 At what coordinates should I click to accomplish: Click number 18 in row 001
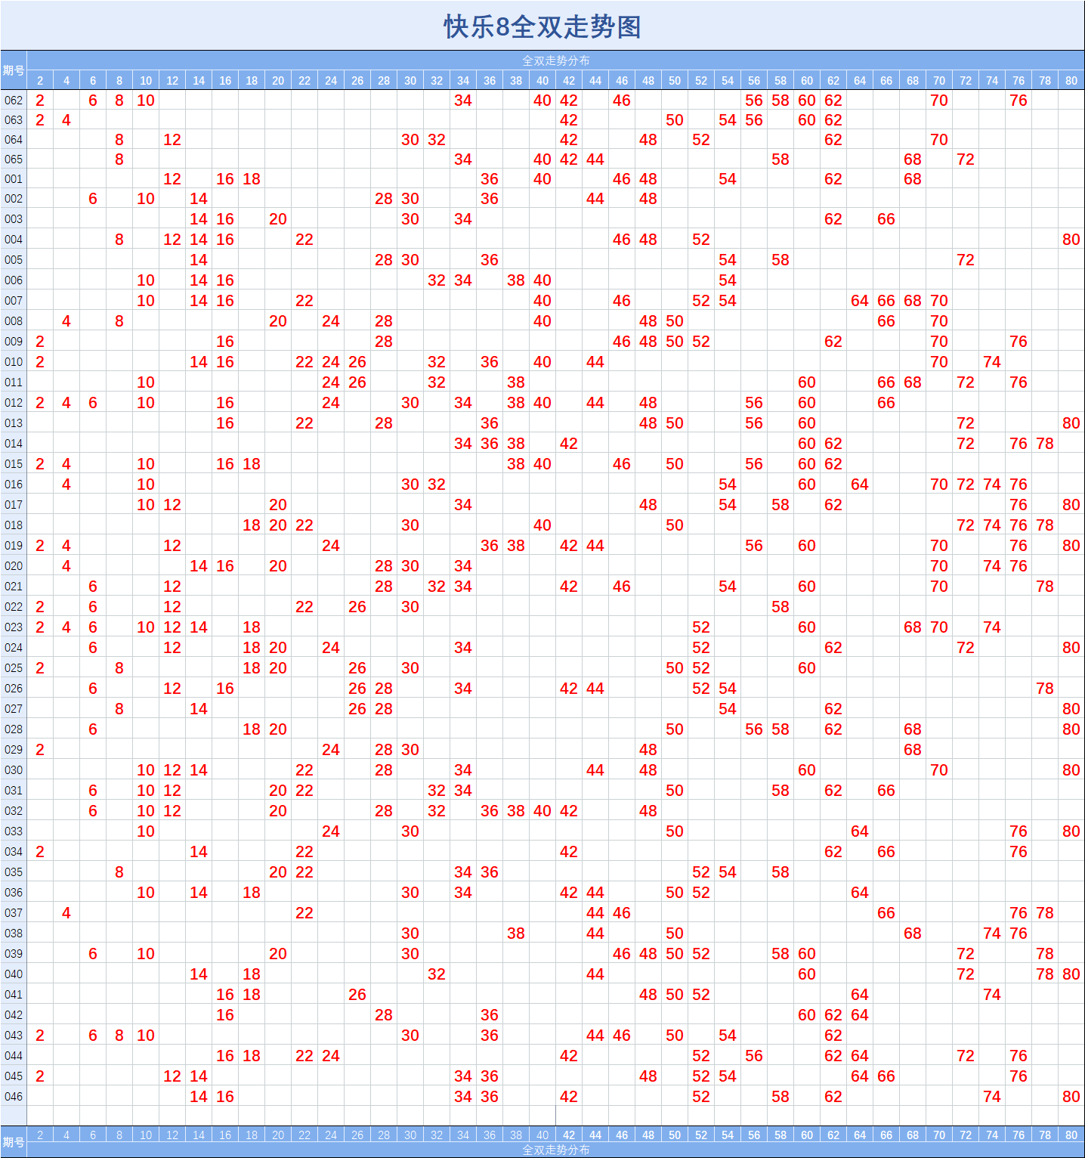pos(252,179)
